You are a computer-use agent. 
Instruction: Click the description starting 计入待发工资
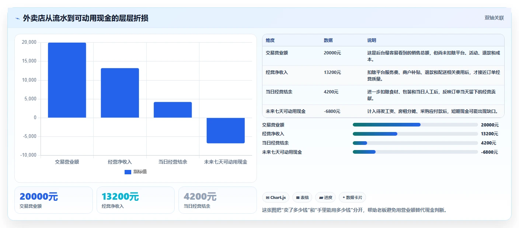433,111
